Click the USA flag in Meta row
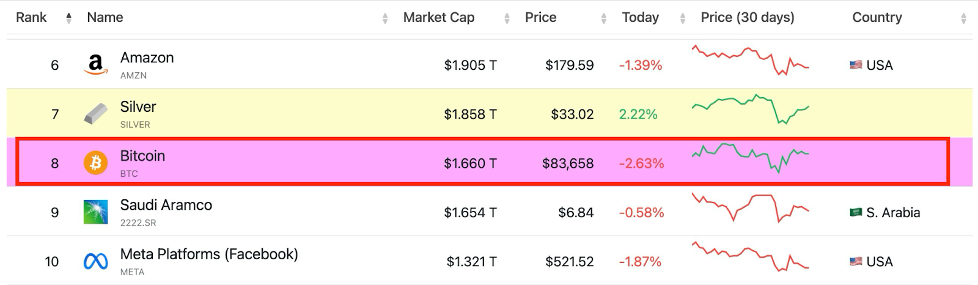 [856, 262]
